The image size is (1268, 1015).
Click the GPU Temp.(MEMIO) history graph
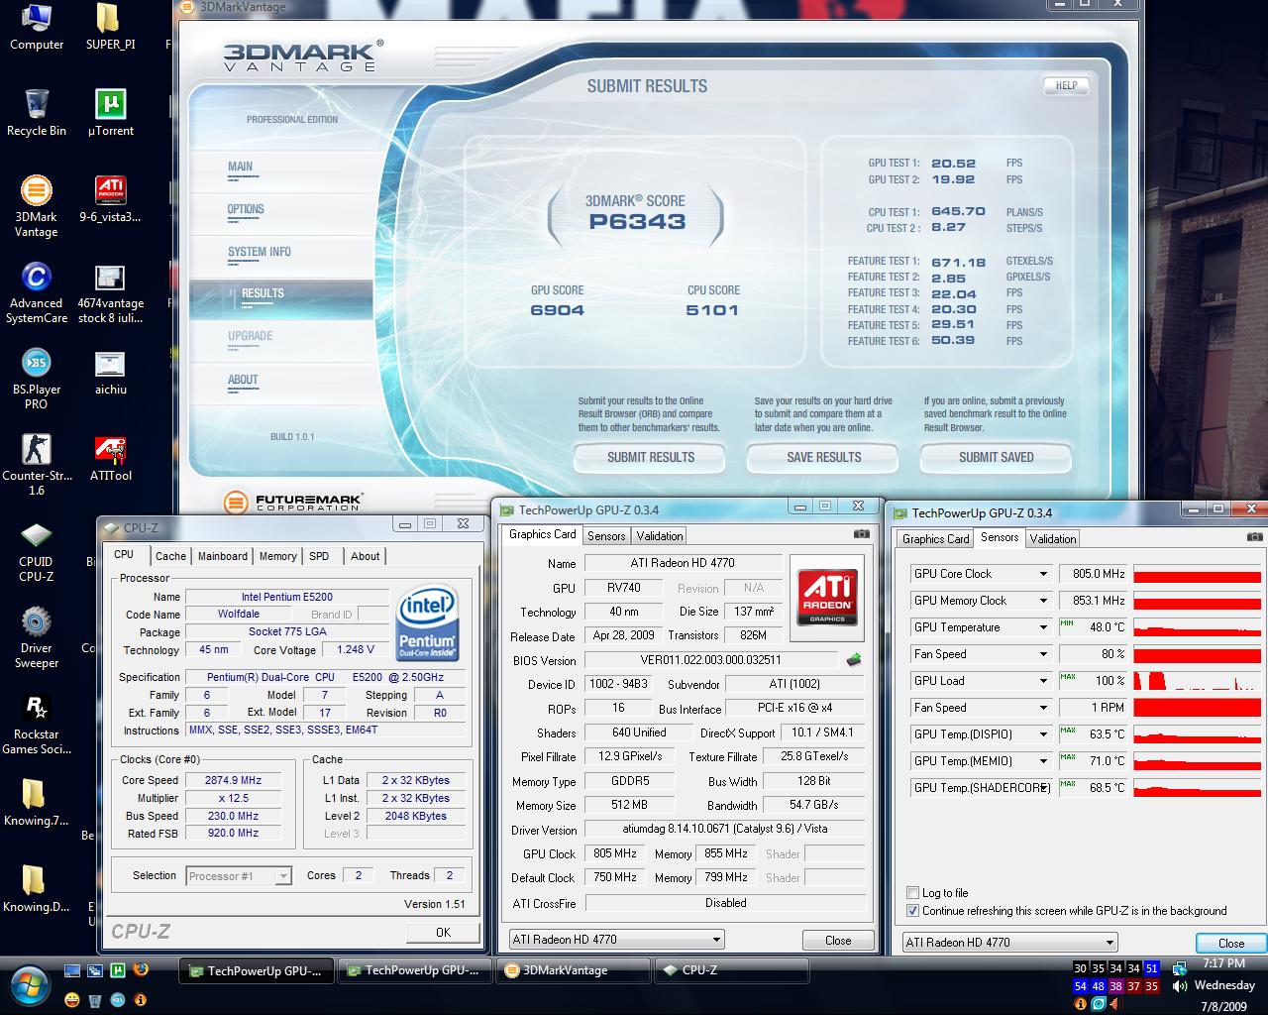(x=1199, y=761)
